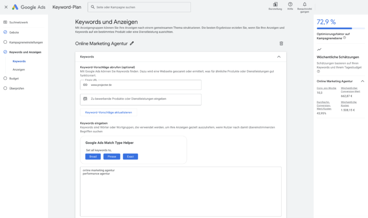368x218 pixels.
Task: Open the Kampagneneinstellungen step
Action: (x=26, y=42)
